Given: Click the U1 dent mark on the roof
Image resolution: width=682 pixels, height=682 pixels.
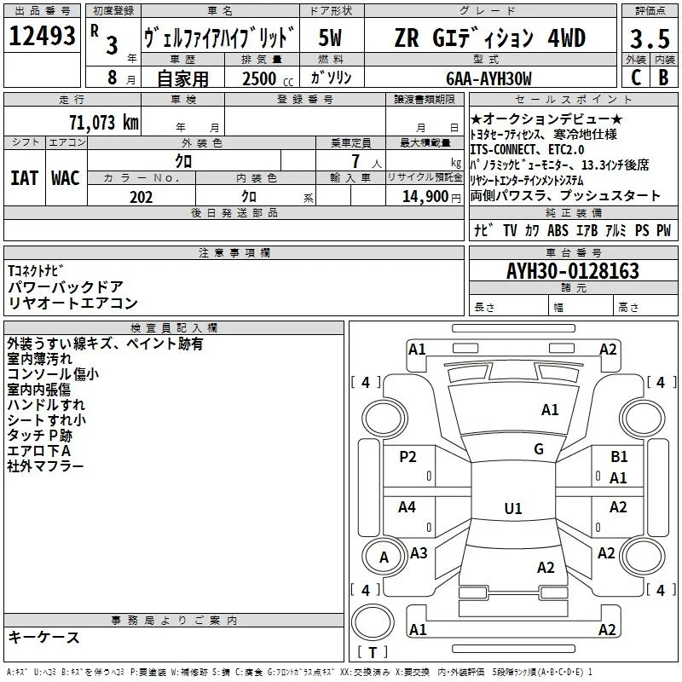Looking at the screenshot, I should click(513, 508).
